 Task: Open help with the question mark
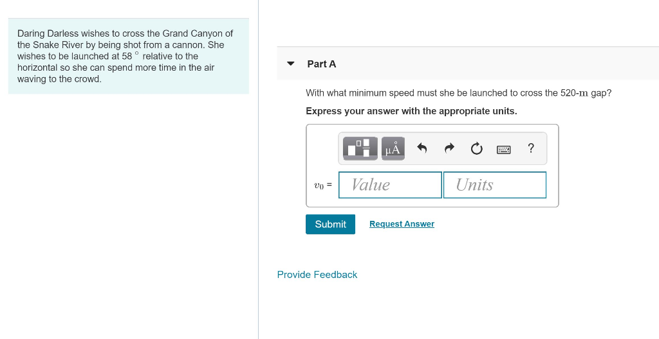(x=531, y=148)
